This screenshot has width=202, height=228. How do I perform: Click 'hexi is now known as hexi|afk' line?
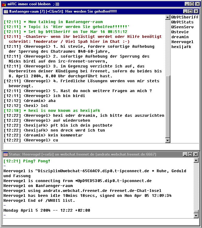(52, 111)
